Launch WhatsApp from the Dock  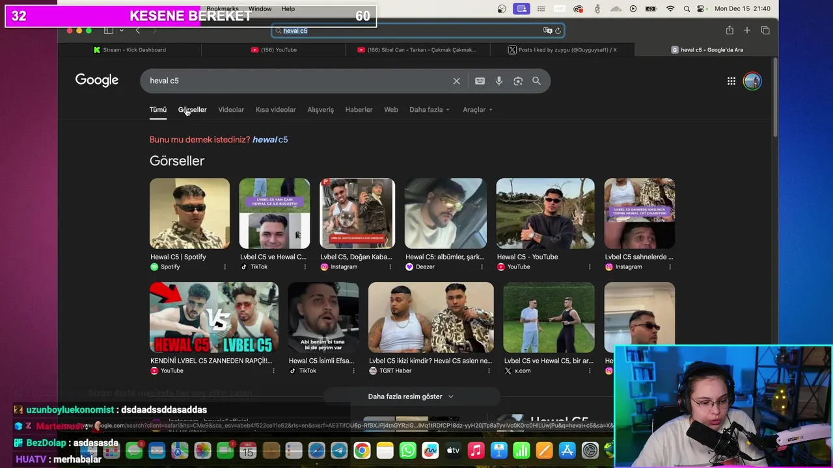click(x=407, y=450)
